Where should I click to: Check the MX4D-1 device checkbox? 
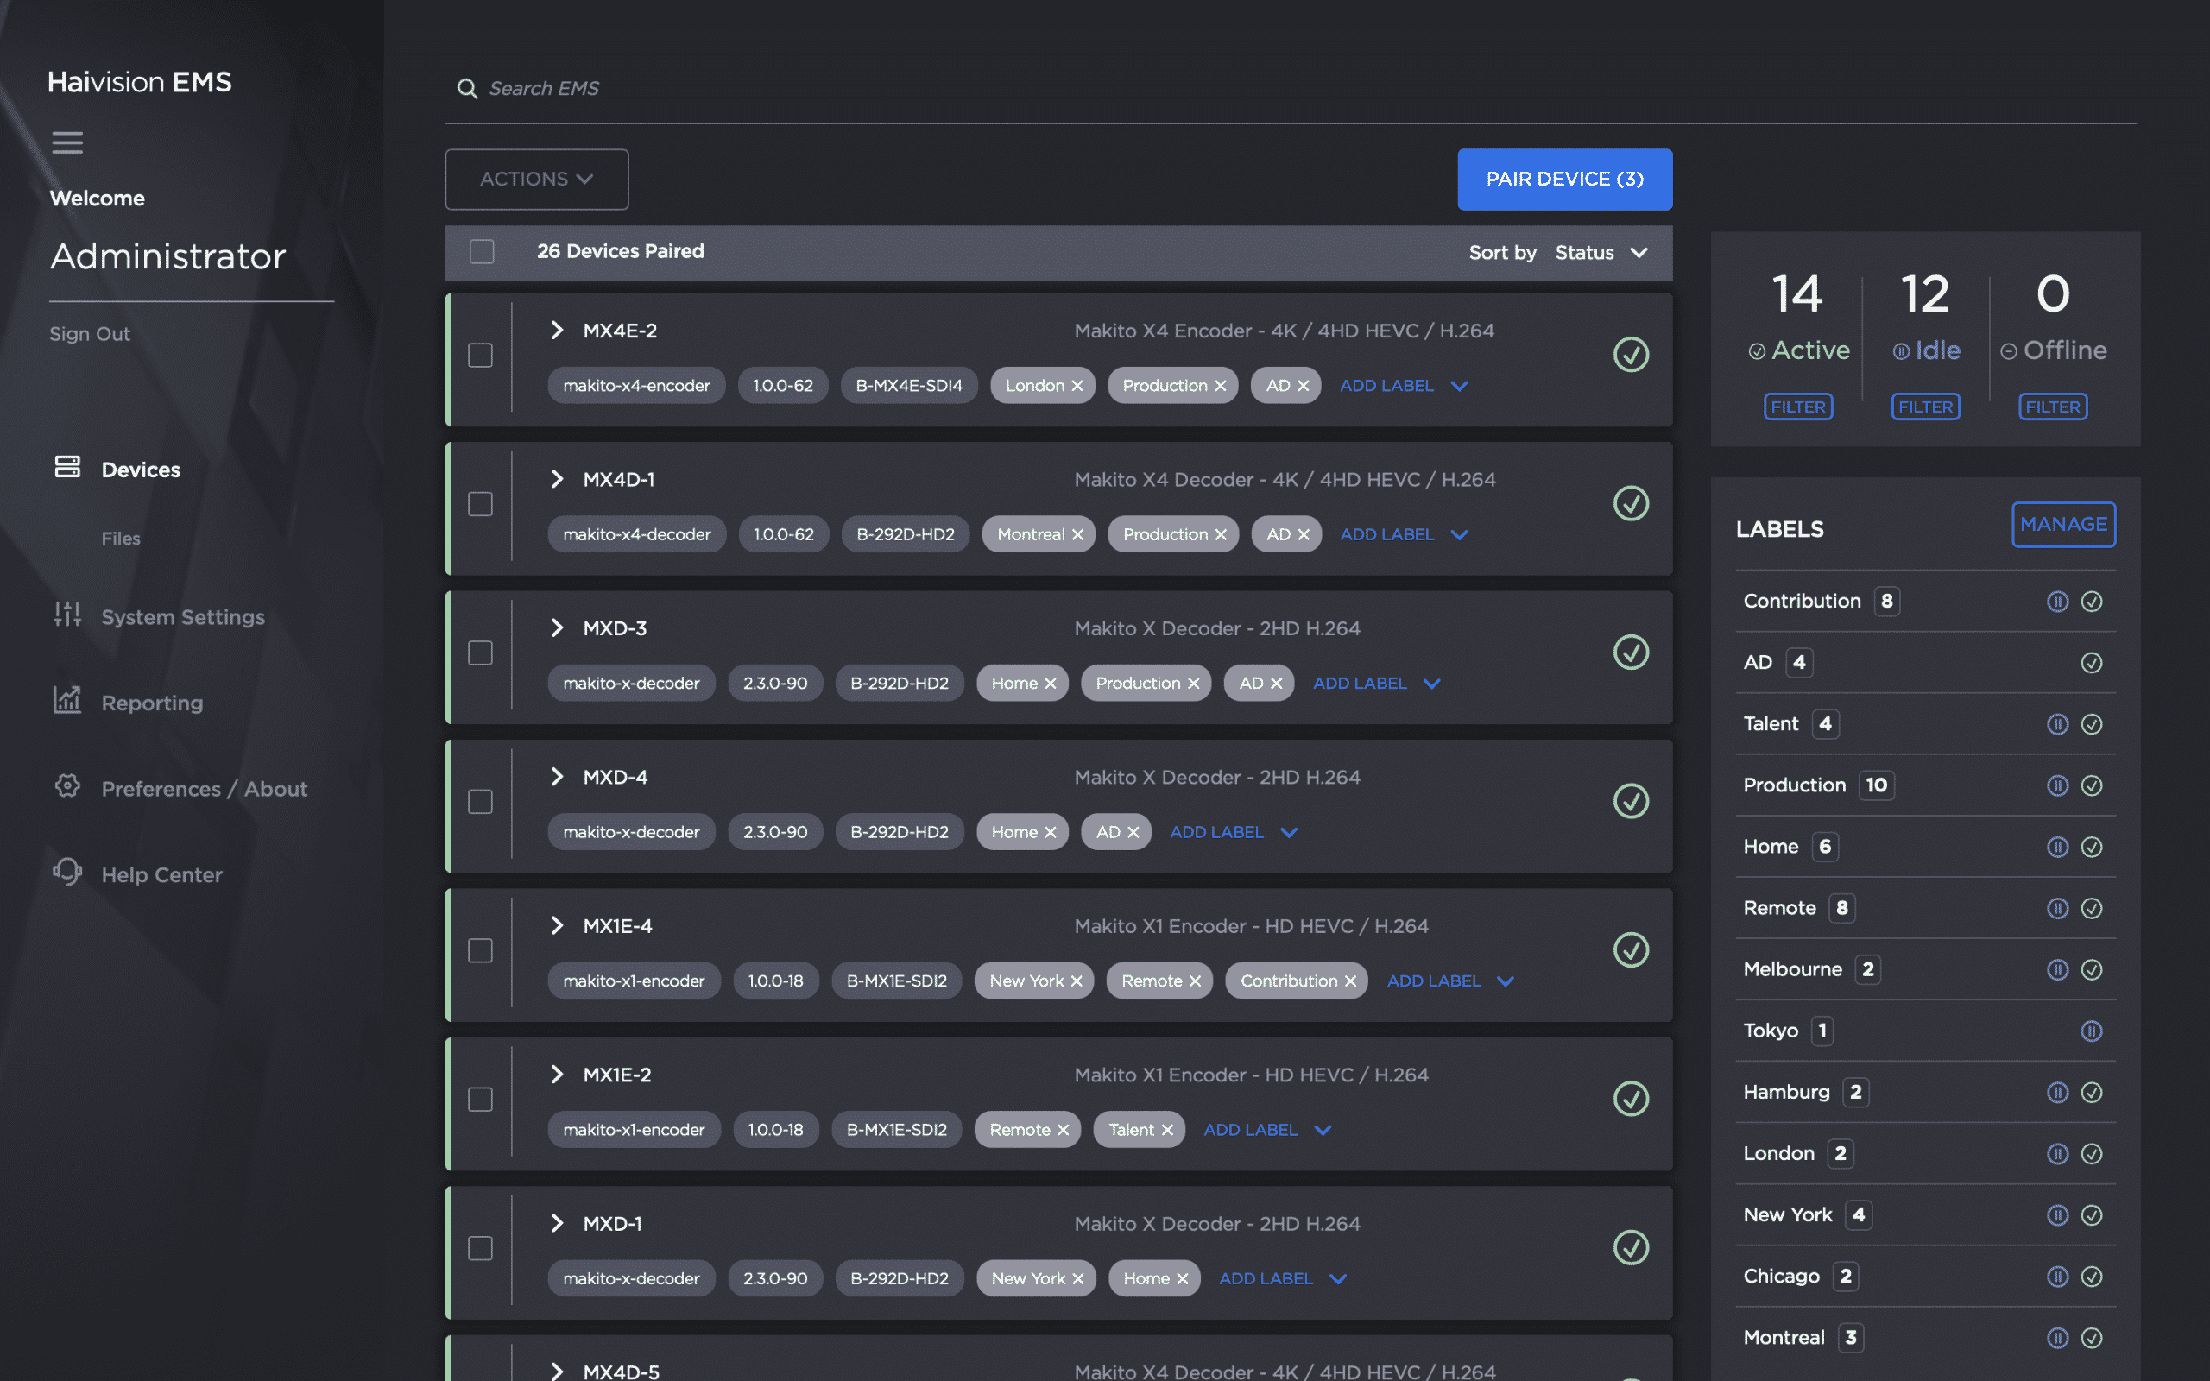(x=480, y=504)
